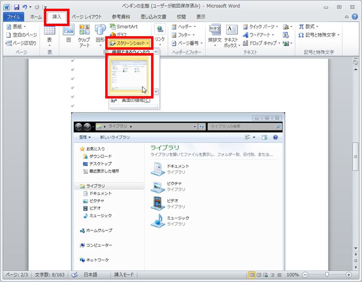Switch to Print Layout view in status bar

point(251,275)
